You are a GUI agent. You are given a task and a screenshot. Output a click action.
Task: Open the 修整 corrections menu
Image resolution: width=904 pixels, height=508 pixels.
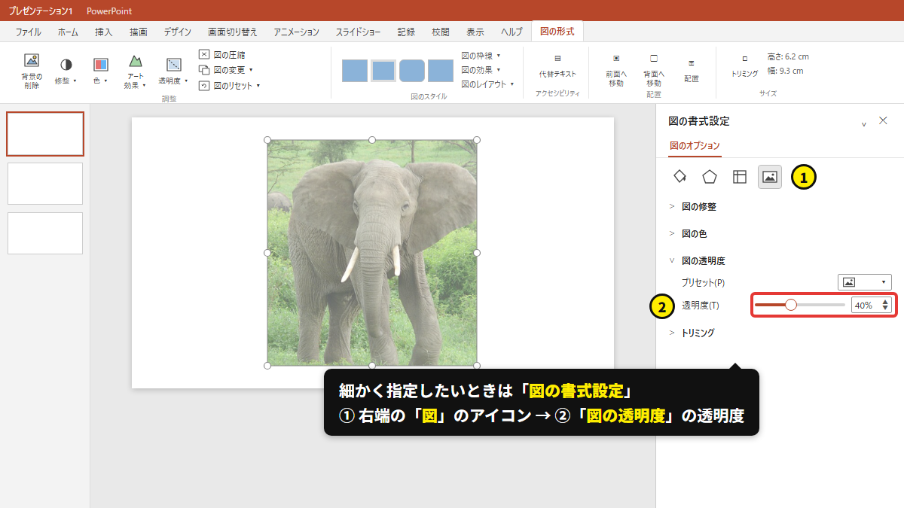coord(66,72)
